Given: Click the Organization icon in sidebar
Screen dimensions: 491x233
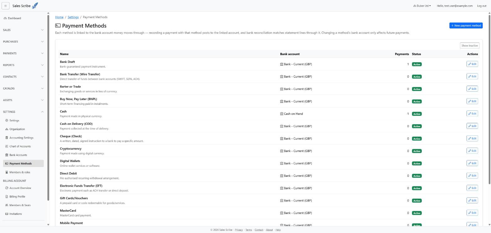Looking at the screenshot, I should (x=7, y=129).
